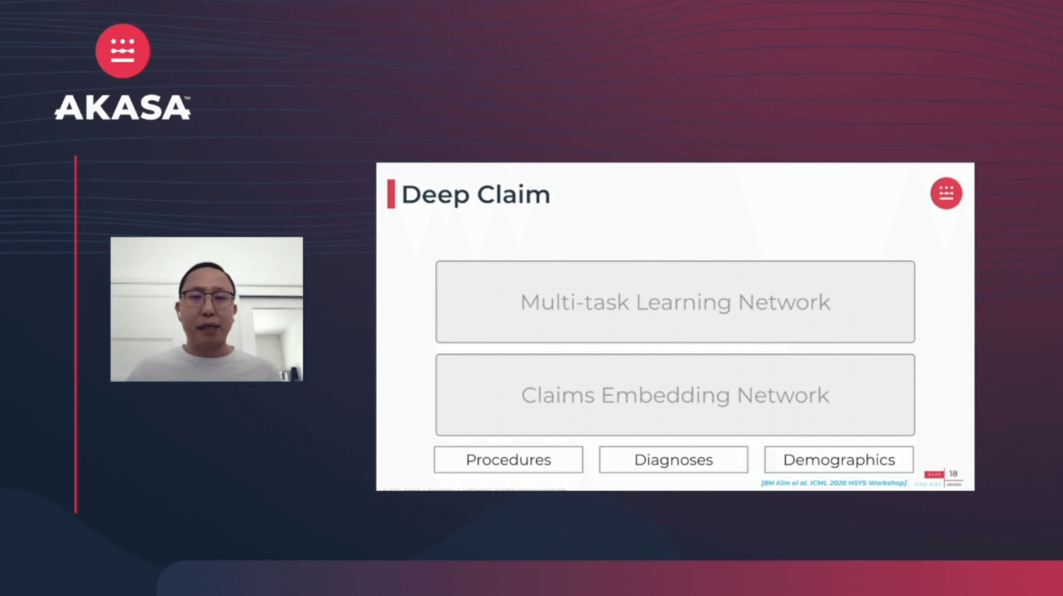The width and height of the screenshot is (1063, 596).
Task: Click the Demographics input box
Action: pos(839,460)
